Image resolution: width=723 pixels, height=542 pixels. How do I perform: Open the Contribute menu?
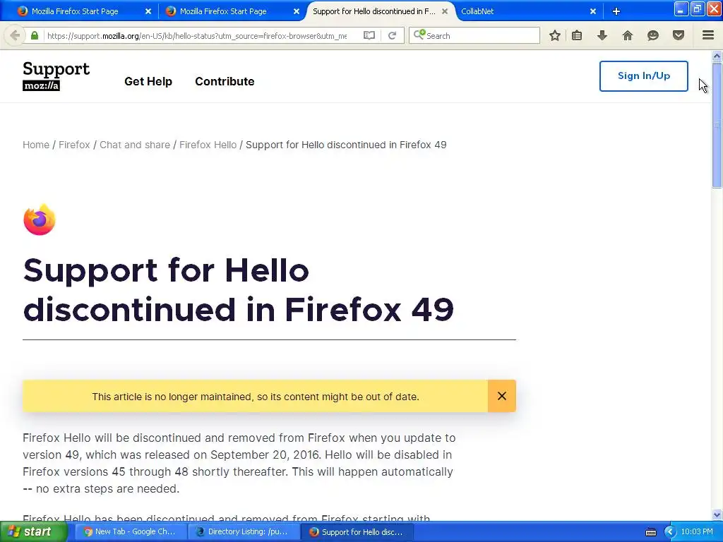pyautogui.click(x=225, y=82)
